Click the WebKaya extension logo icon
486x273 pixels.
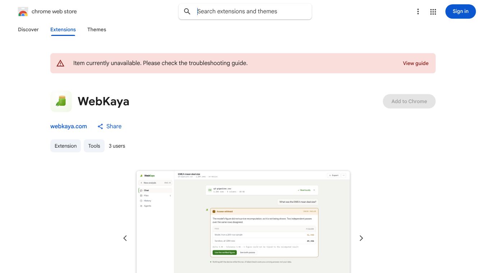tap(61, 101)
